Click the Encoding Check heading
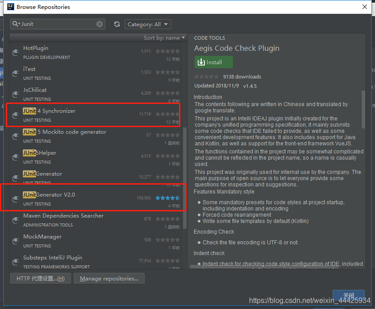This screenshot has width=375, height=309. [214, 231]
